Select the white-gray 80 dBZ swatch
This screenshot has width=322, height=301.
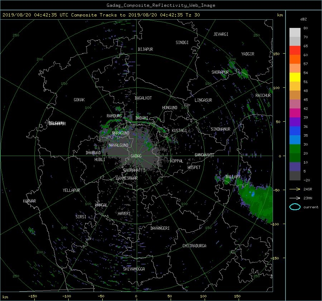[295, 32]
